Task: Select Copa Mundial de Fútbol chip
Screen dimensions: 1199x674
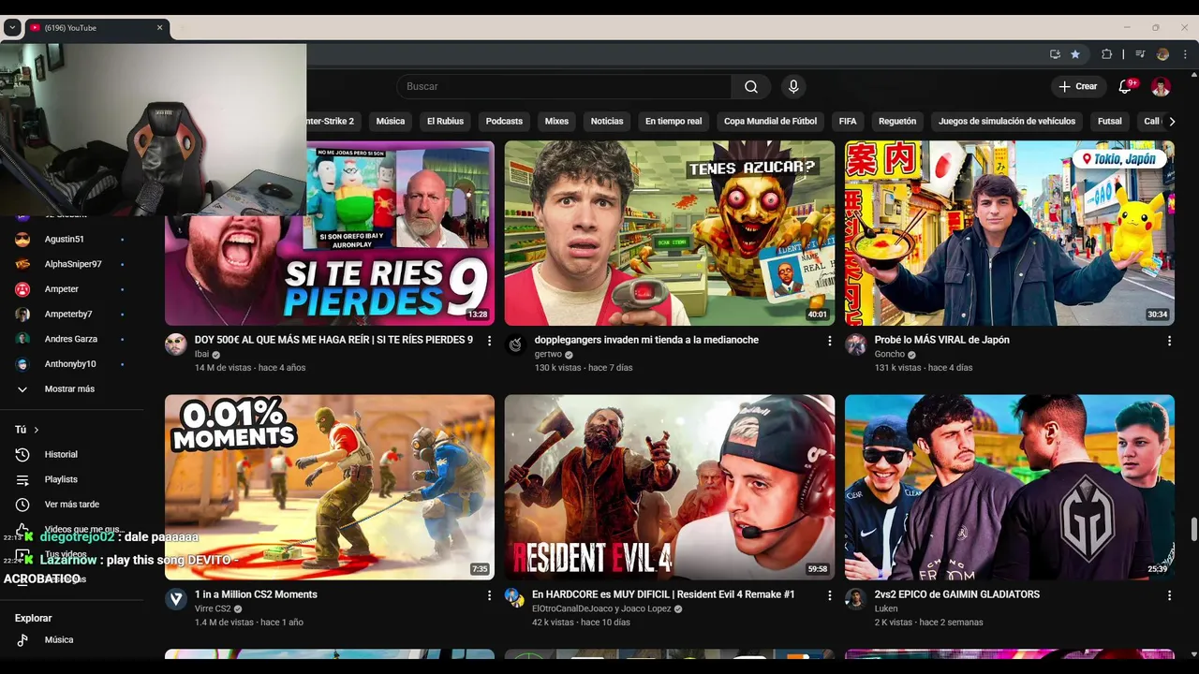Action: click(770, 121)
